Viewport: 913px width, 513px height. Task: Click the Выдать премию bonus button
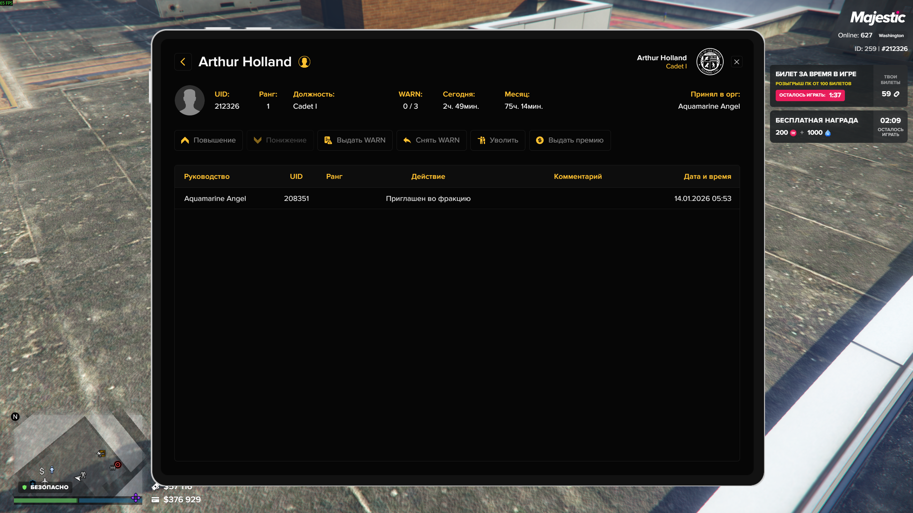[x=570, y=140]
